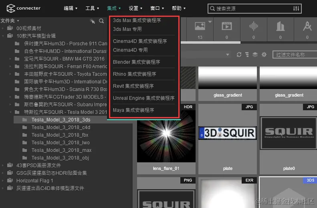The width and height of the screenshot is (317, 208).
Task: Expand the 法拉利跑车SQUIR Ferrari F60 folder
Action: pyautogui.click(x=10, y=66)
